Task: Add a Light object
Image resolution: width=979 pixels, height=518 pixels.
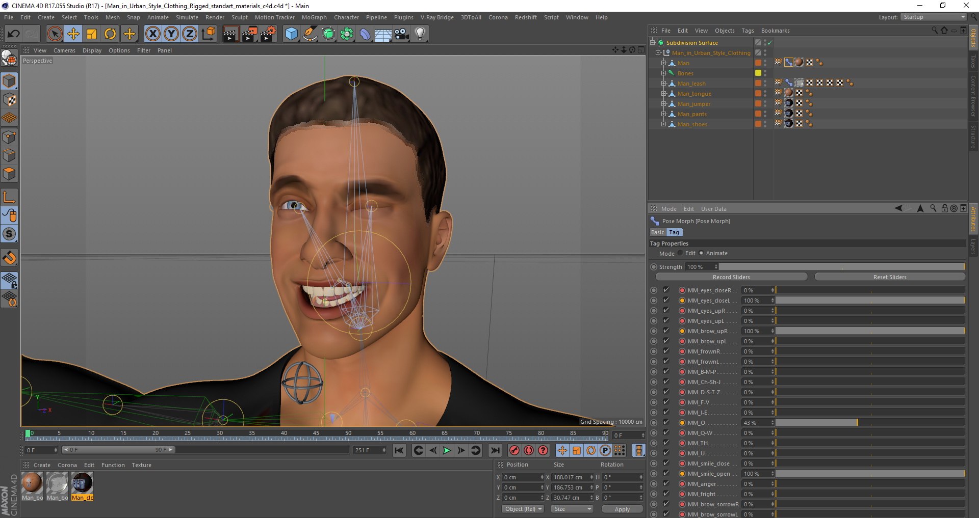Action: pos(420,34)
